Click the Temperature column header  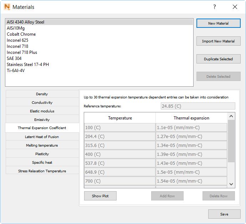tap(120, 118)
